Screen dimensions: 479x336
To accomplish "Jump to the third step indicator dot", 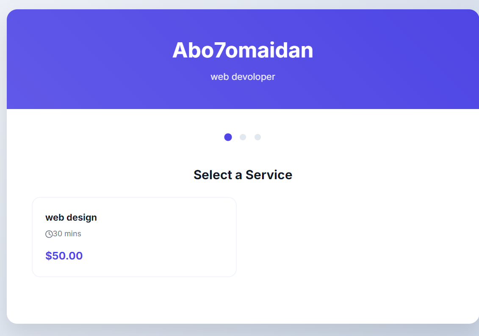I will [x=257, y=137].
